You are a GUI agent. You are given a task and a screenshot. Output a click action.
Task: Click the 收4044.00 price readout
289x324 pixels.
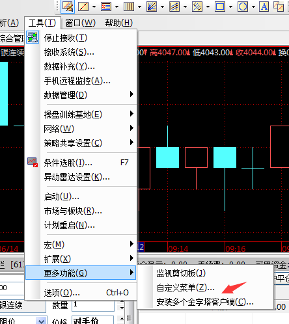(256, 53)
